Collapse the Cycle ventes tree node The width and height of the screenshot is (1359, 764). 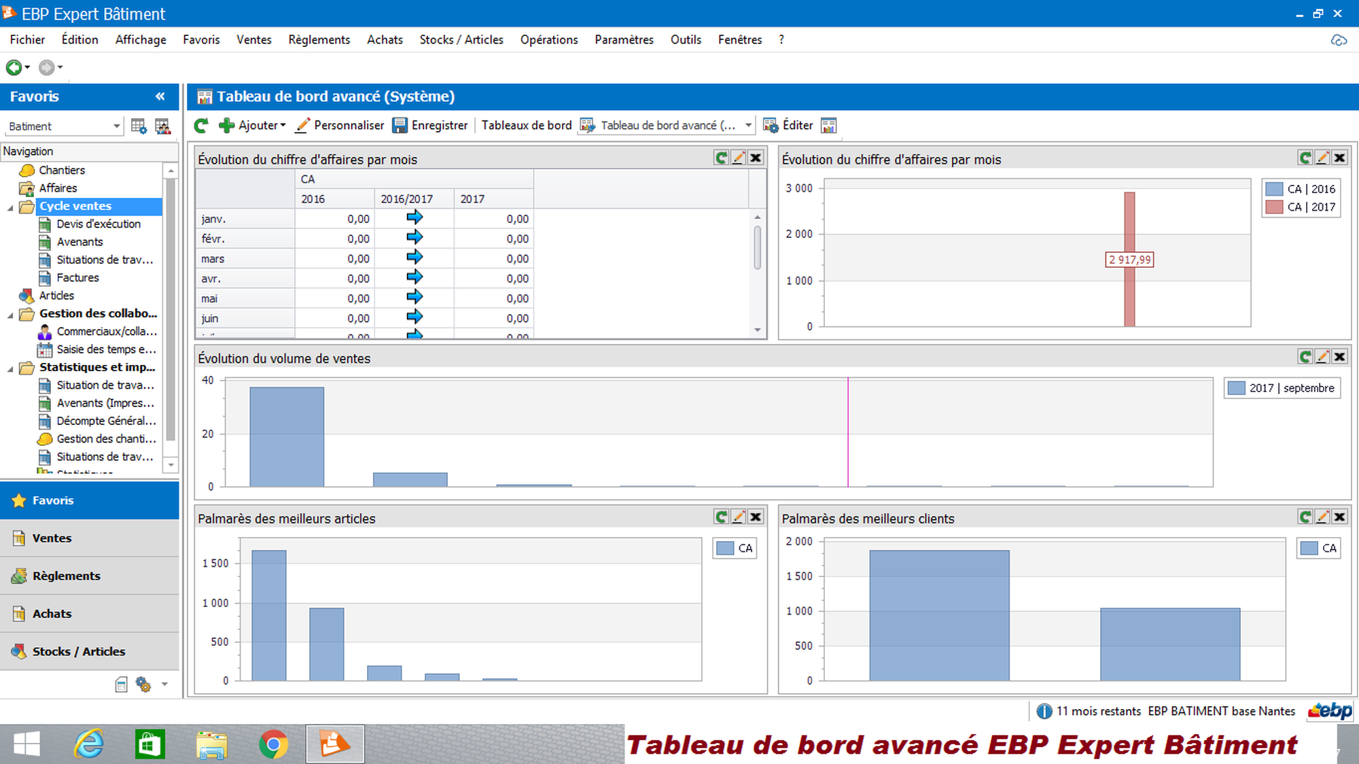[x=10, y=206]
